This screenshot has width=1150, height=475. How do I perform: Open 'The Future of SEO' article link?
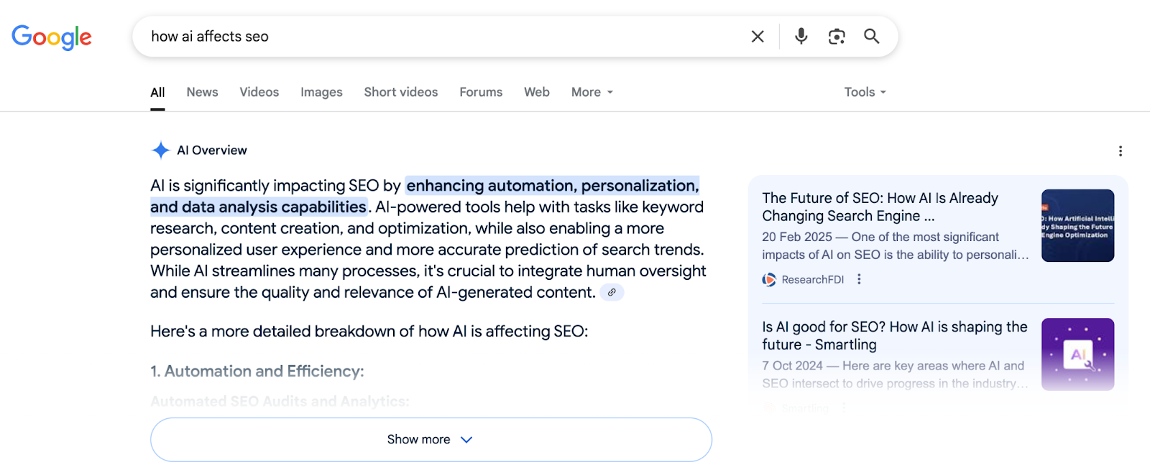coord(880,207)
